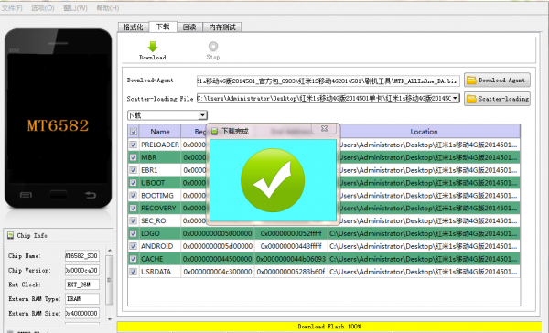
Task: Click the Chip Info scrollbar thumb
Action: 110,280
